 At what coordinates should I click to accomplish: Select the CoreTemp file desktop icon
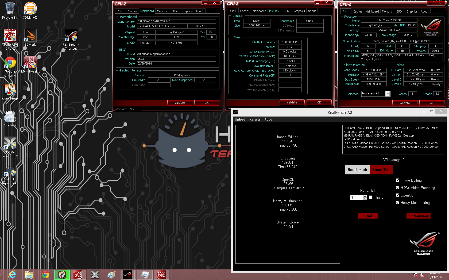point(10,119)
